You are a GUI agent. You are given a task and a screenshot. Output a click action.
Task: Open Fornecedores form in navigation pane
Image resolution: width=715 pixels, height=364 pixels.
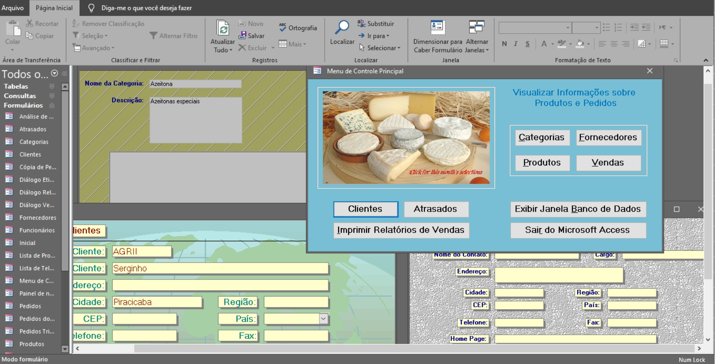(x=38, y=218)
